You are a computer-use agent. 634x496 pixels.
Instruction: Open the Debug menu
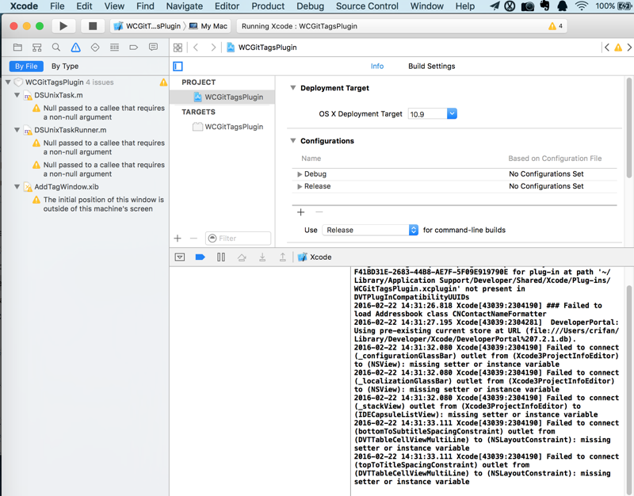click(310, 6)
